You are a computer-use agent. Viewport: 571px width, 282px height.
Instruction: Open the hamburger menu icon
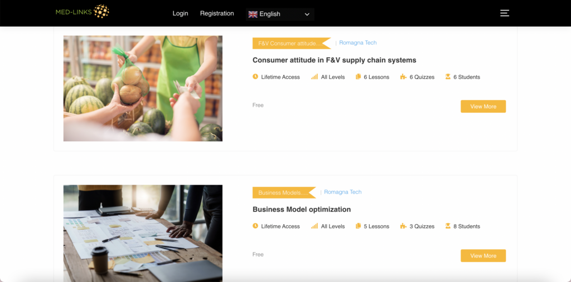[x=505, y=13]
